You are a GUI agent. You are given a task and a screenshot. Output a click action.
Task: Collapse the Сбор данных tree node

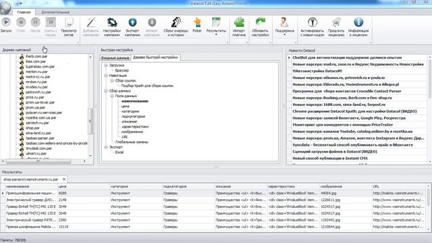106,91
